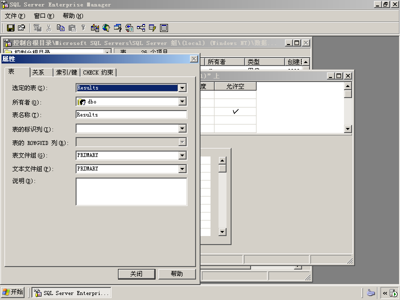Screen dimensions: 400x300
Task: Open the 所有者 dropdown arrow
Action: click(x=182, y=101)
